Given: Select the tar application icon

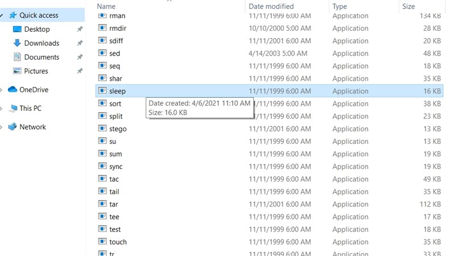Looking at the screenshot, I should 102,204.
